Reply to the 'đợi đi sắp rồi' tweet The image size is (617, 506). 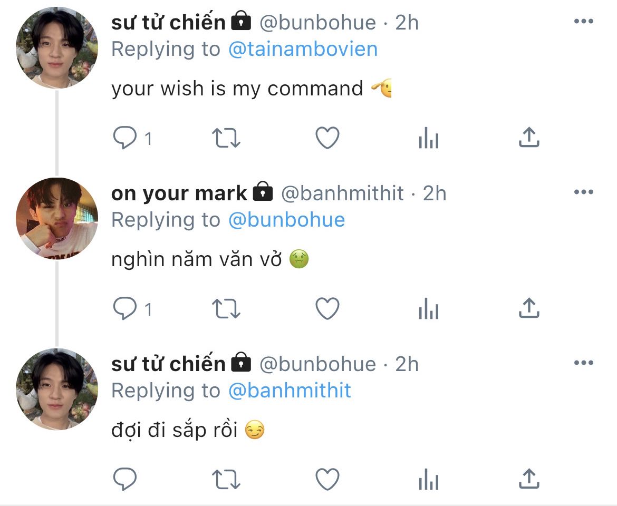(125, 479)
